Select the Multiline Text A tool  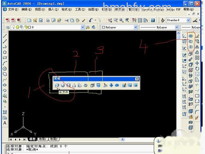coord(5,123)
